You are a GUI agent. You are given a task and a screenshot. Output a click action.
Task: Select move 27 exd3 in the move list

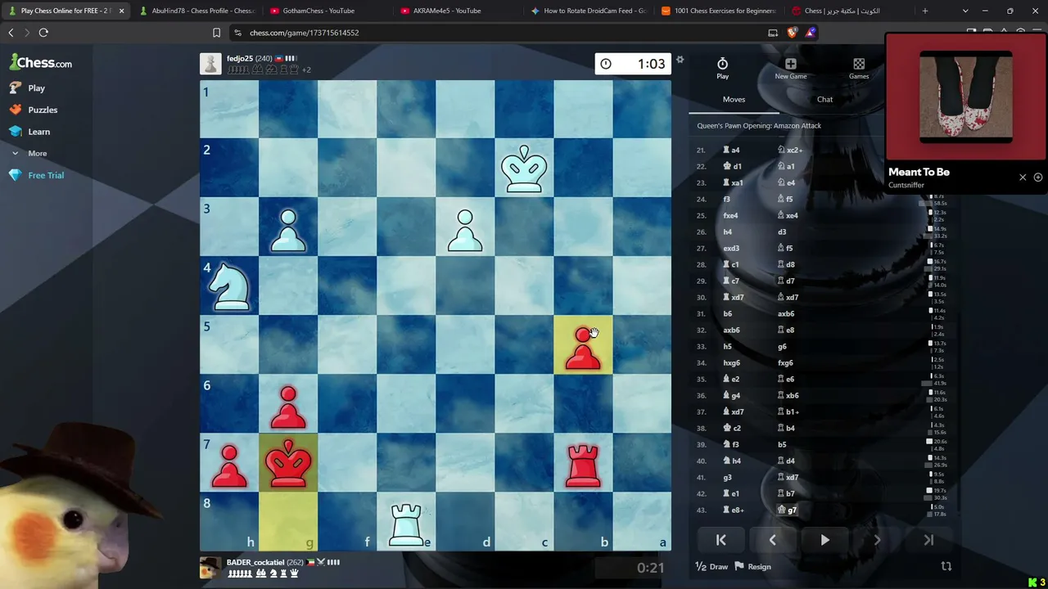(x=731, y=248)
